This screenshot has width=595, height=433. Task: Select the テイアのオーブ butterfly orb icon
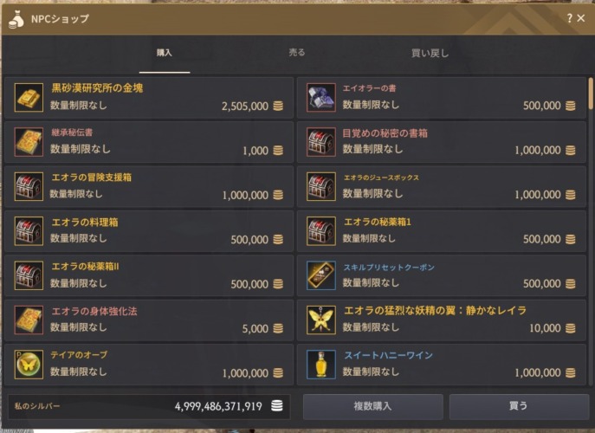coord(29,365)
